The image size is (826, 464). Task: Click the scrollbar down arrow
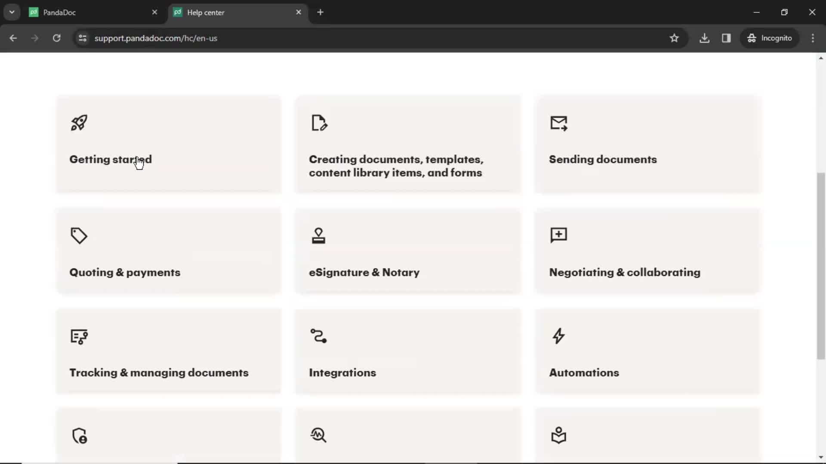point(821,458)
